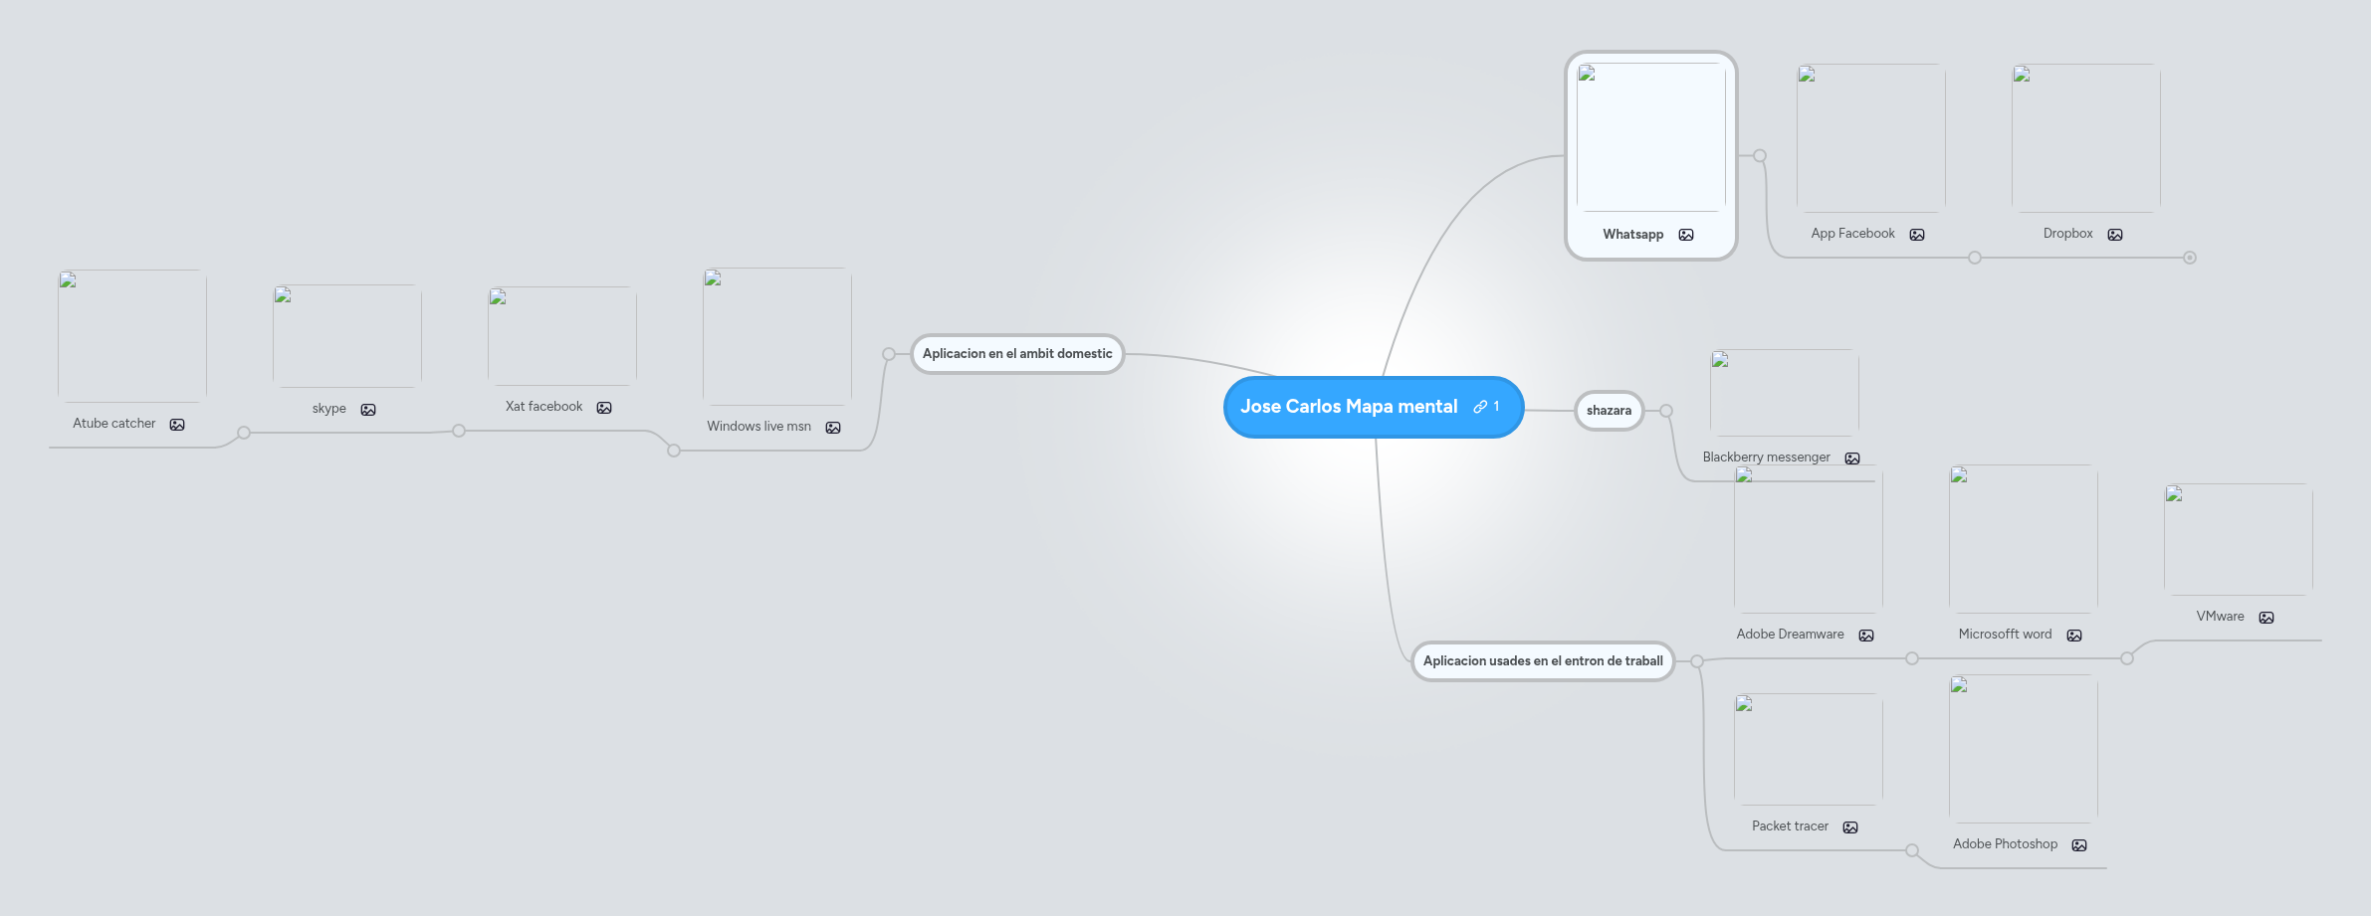Click the image icon beside Whatsapp label
This screenshot has width=2371, height=916.
point(1686,235)
